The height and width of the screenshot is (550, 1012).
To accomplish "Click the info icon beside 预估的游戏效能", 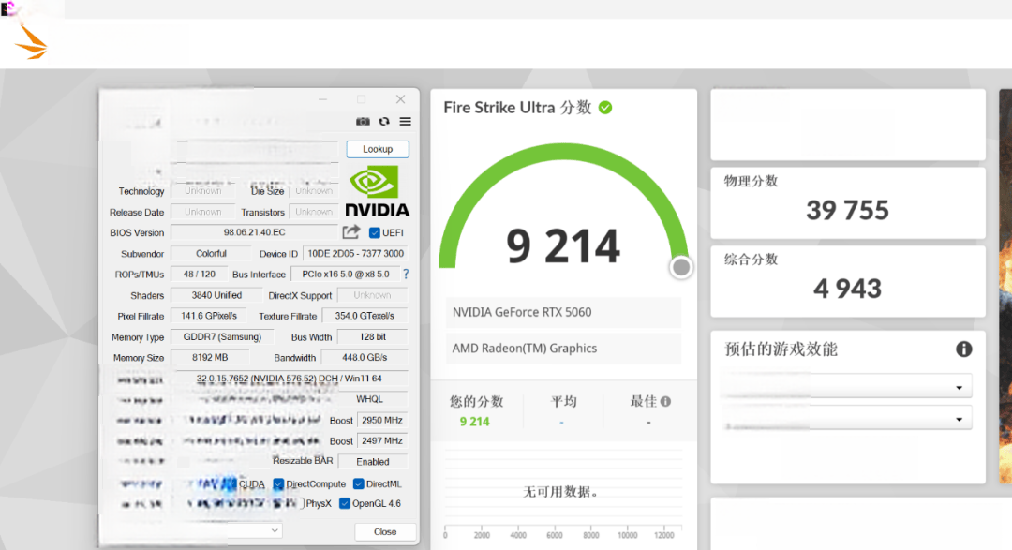I will point(963,349).
